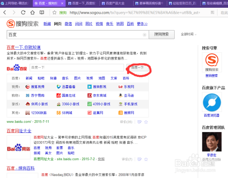Open 美女 sublink under 百度网址大全
228x178 pixels.
(x=48, y=153)
